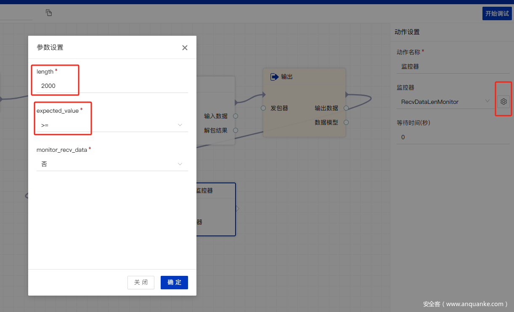Click the 数据模型 port circle
514x312 pixels.
346,122
